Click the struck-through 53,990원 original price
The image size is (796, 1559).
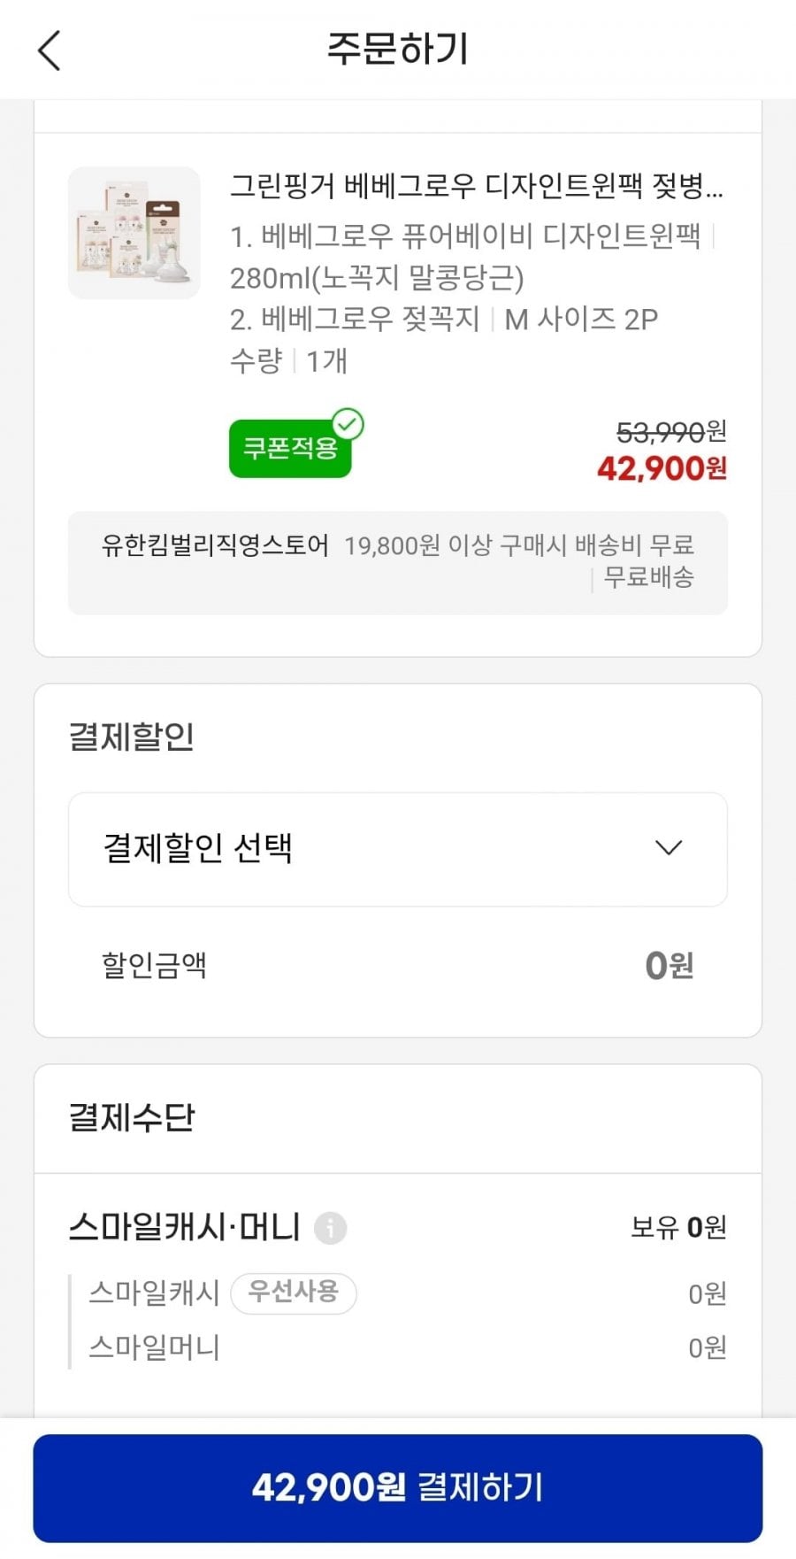tap(670, 432)
